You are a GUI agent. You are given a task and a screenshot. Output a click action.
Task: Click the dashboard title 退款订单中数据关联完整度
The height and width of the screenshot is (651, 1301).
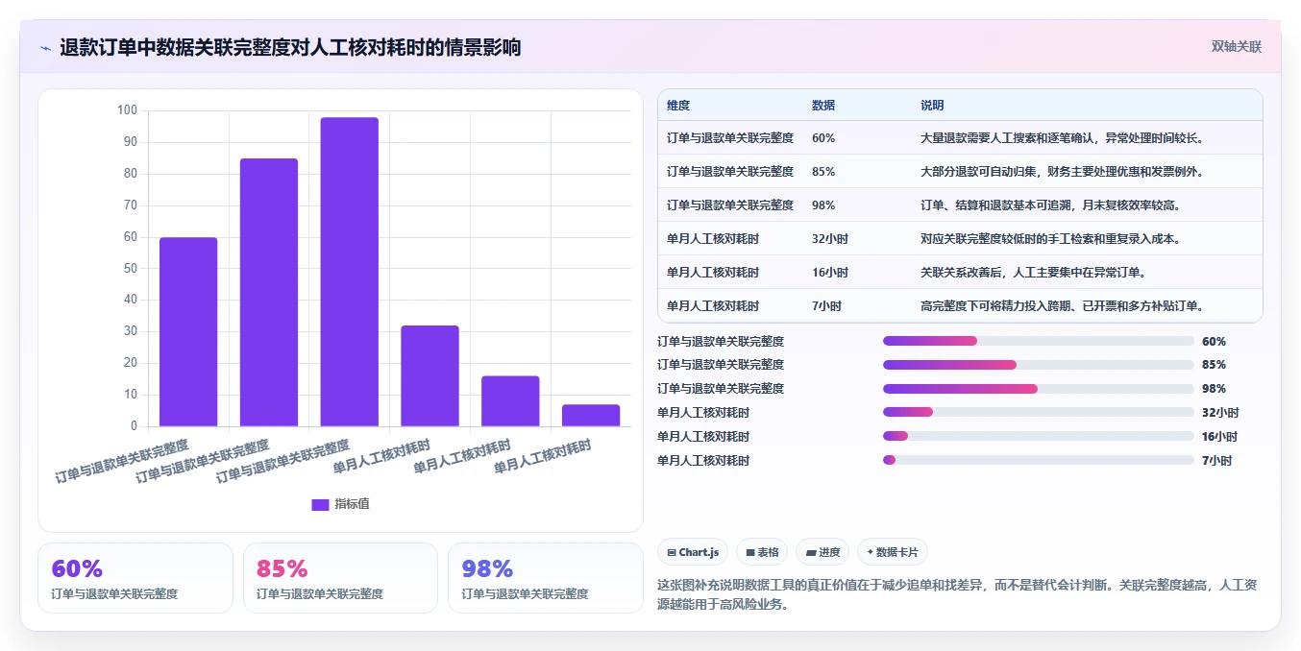pos(290,47)
